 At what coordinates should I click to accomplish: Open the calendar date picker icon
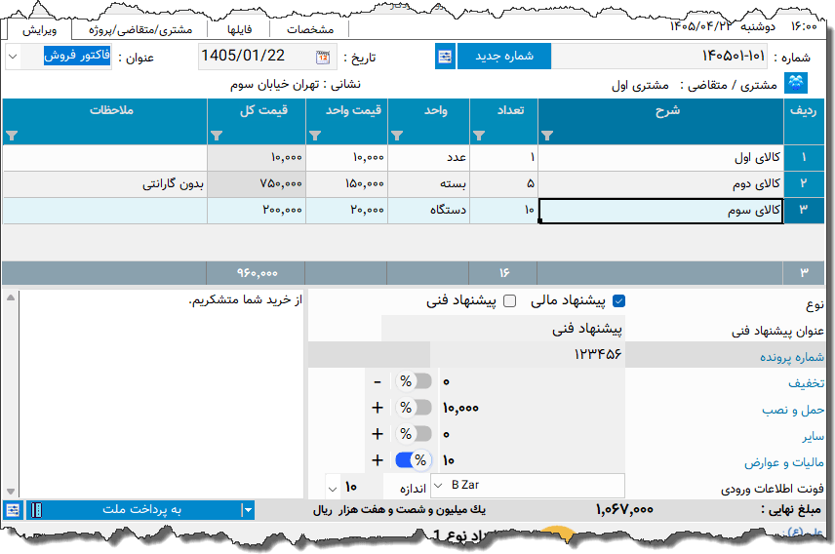(x=323, y=57)
